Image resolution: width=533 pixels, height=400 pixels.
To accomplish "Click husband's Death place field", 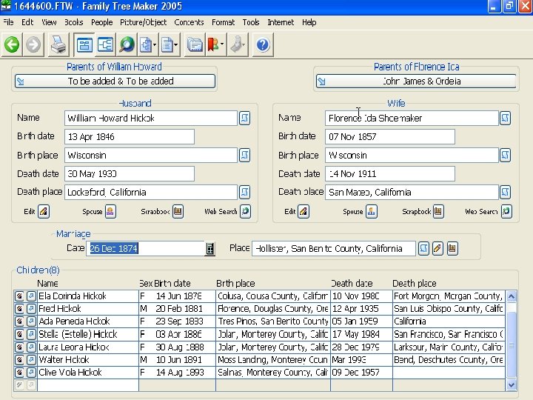I will [150, 192].
